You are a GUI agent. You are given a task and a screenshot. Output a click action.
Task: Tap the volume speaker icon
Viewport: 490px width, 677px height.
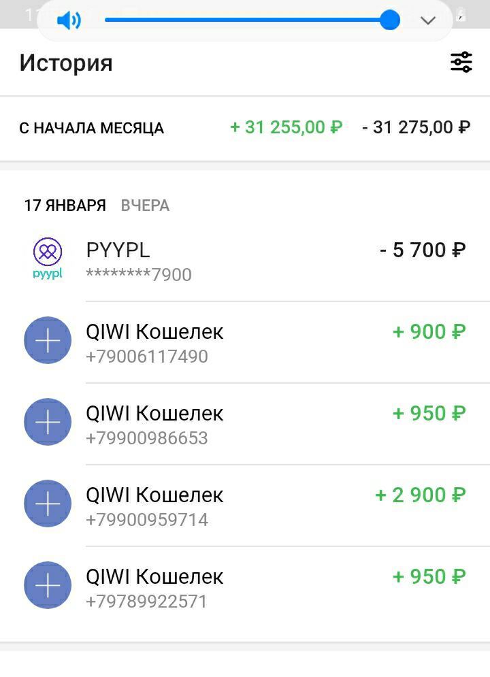tap(69, 20)
